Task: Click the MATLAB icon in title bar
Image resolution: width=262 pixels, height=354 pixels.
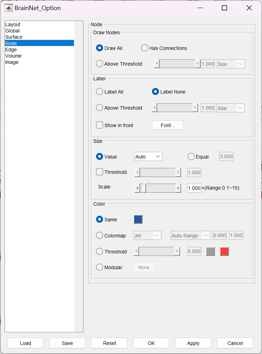Action: click(x=9, y=8)
